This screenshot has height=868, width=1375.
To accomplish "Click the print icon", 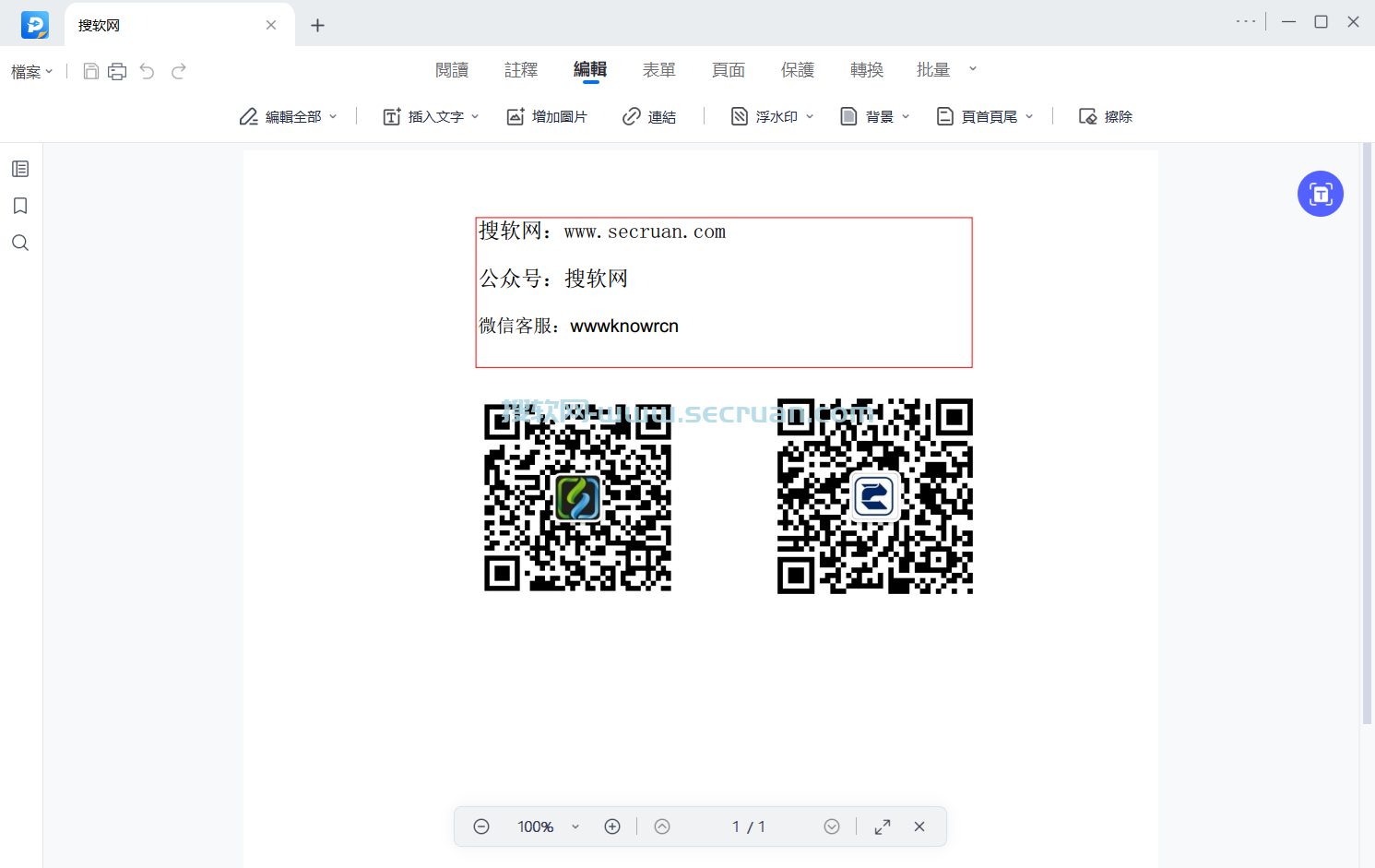I will tap(117, 71).
